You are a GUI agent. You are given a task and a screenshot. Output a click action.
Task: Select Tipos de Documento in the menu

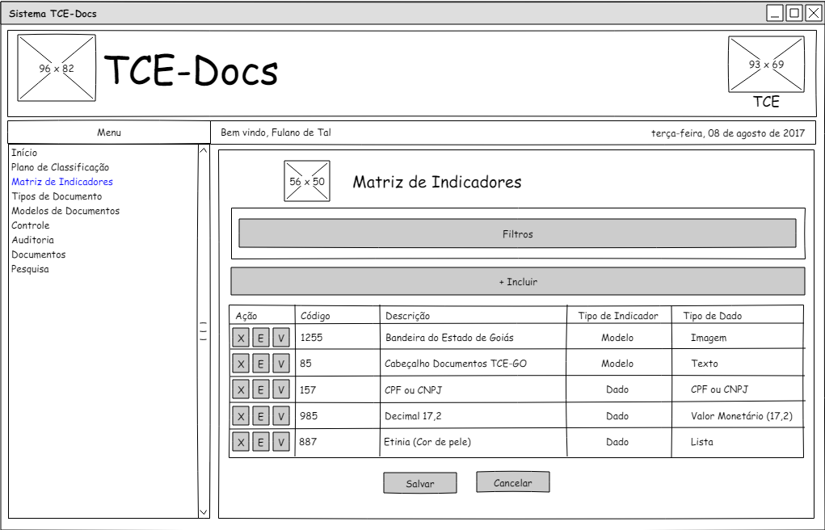pyautogui.click(x=57, y=196)
